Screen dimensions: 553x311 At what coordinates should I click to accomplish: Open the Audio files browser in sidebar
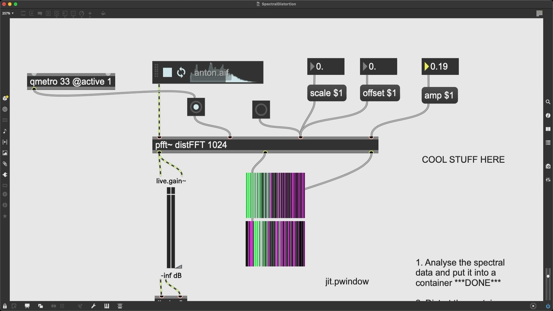5,131
